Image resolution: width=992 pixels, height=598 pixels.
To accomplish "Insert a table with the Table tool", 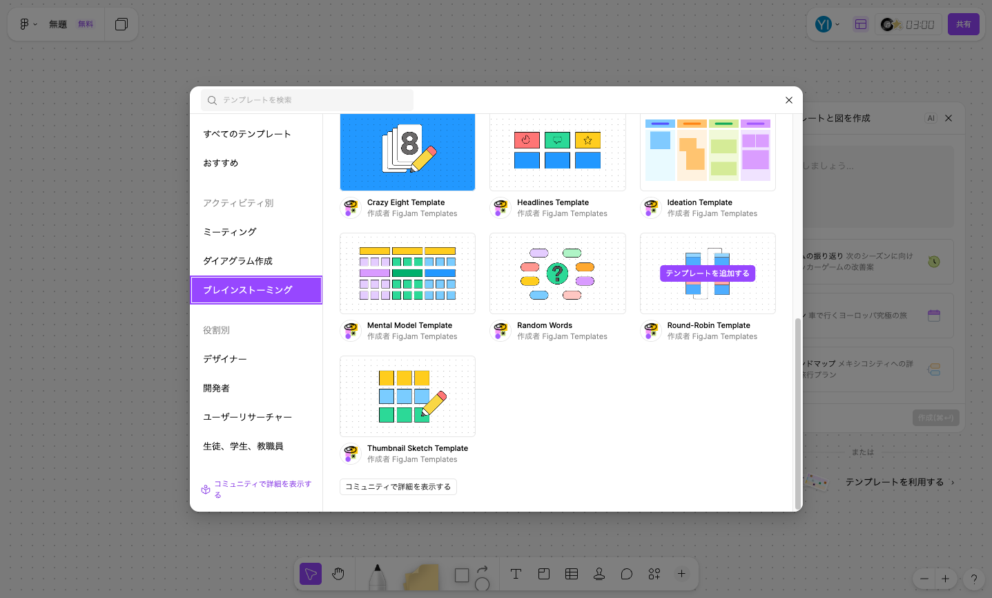I will [571, 574].
